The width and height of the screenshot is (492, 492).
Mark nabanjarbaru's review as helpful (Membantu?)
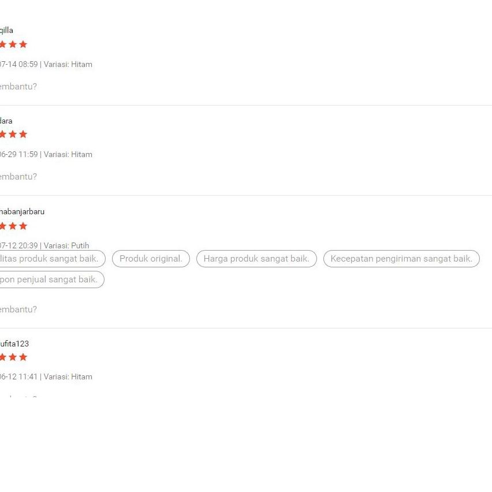pos(18,310)
